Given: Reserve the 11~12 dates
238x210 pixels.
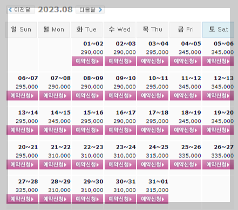Looking at the screenshot, I should coord(186,96).
